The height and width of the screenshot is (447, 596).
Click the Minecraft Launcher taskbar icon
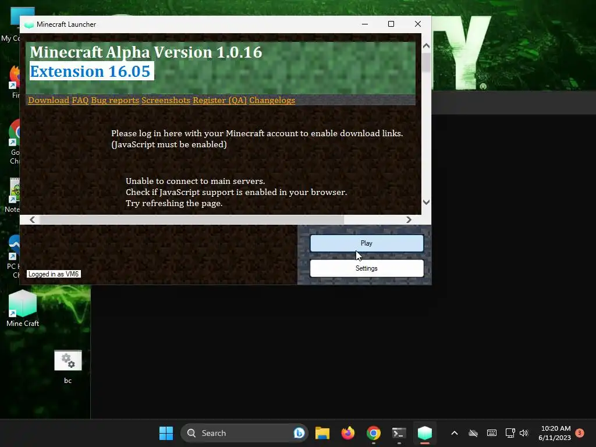tap(424, 433)
